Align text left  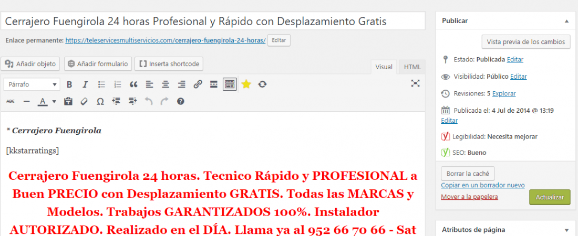[149, 84]
